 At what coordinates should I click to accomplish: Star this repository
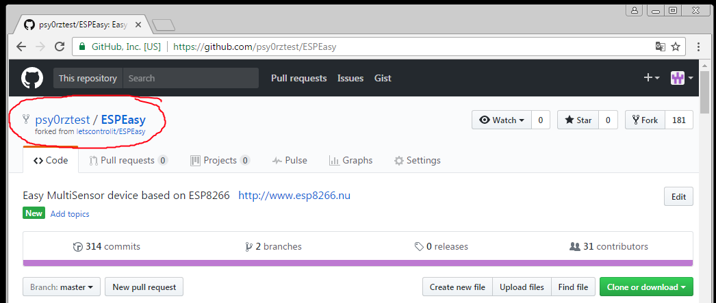[x=578, y=120]
